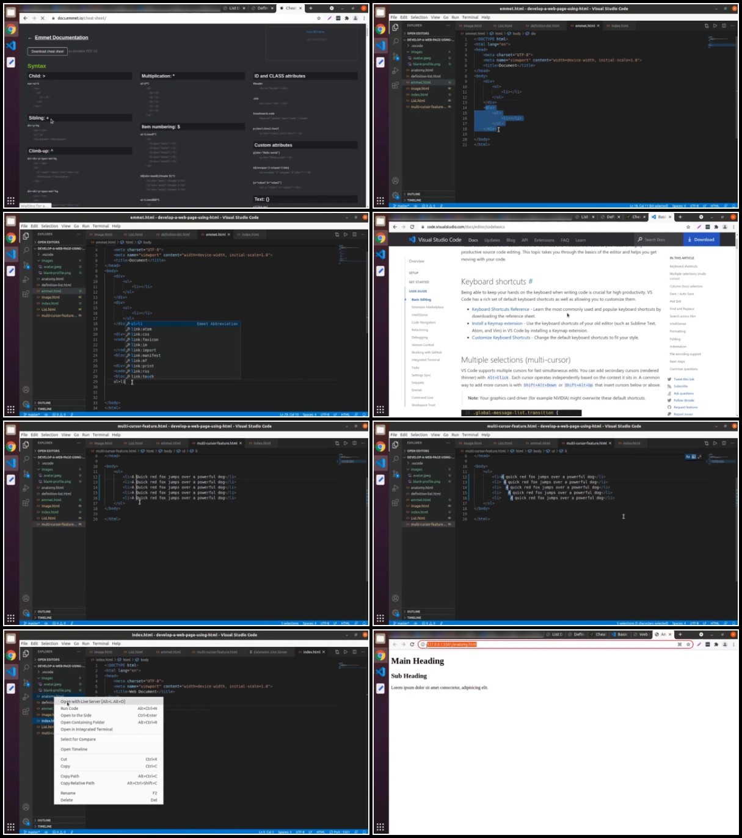Open Show Applications grid beside Emmet cheat sheet
742x838 pixels.
(x=10, y=200)
